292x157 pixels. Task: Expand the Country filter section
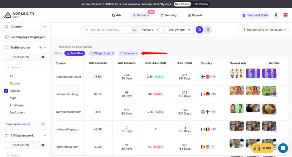[x=44, y=27]
